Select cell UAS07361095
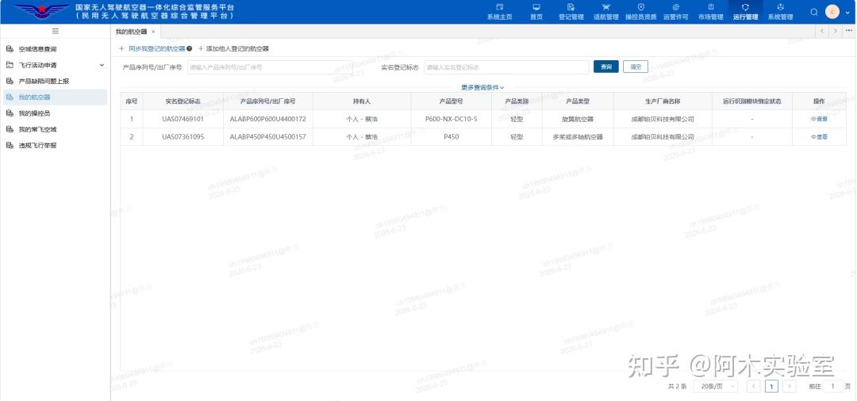 click(x=183, y=137)
